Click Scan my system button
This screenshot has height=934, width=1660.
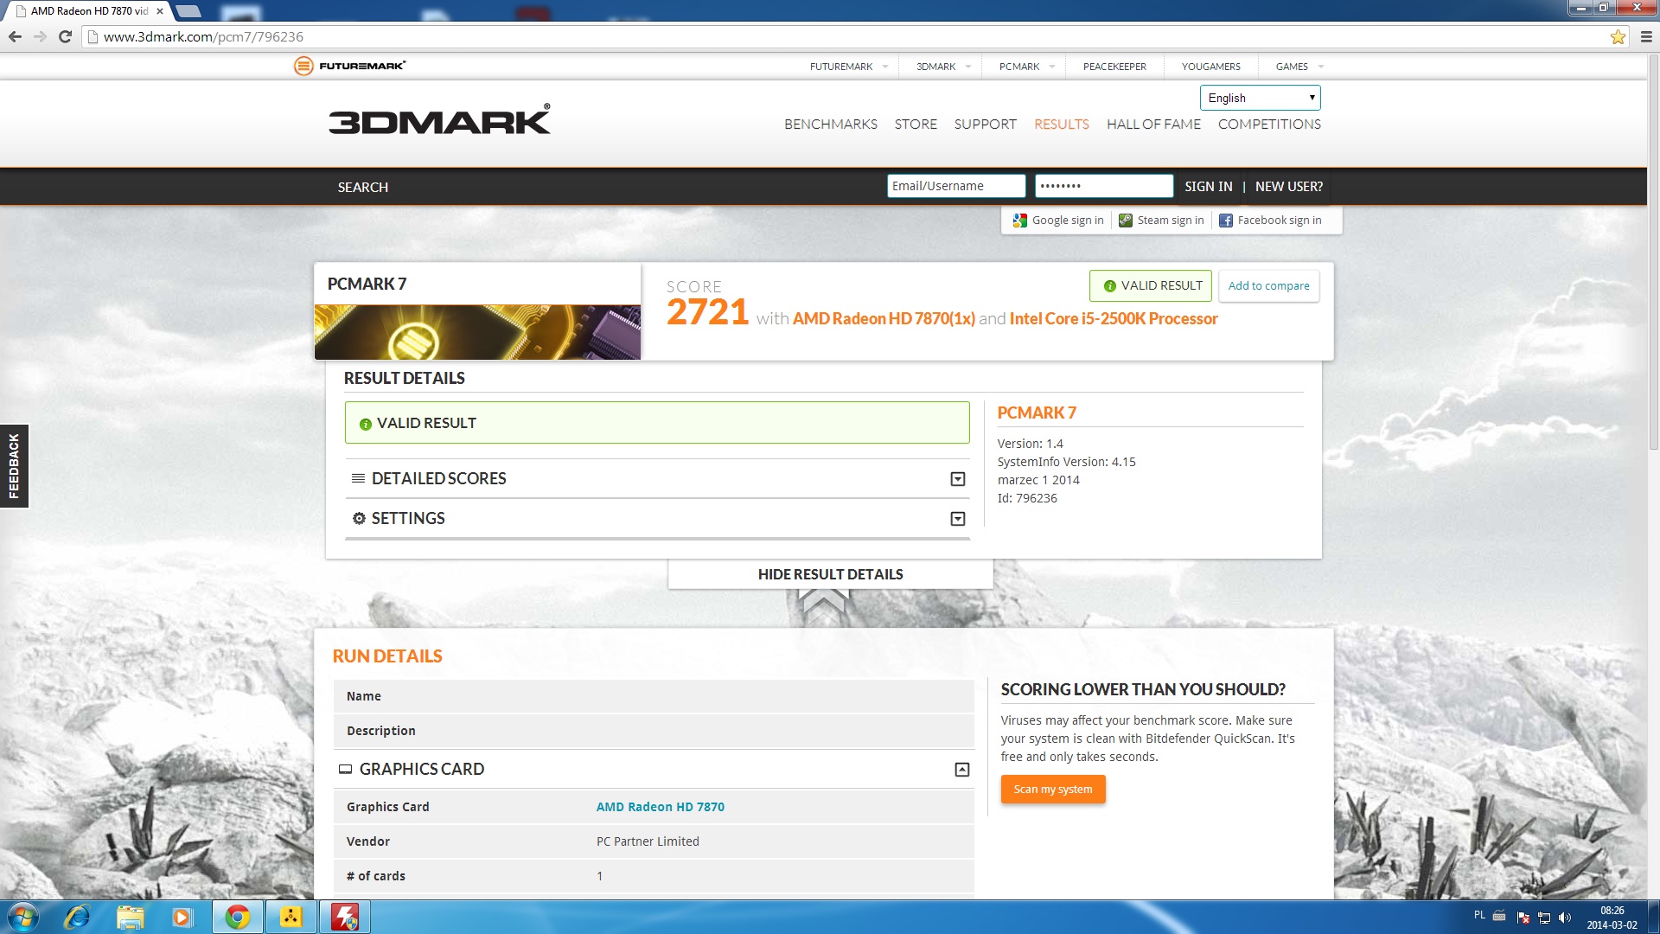1052,790
